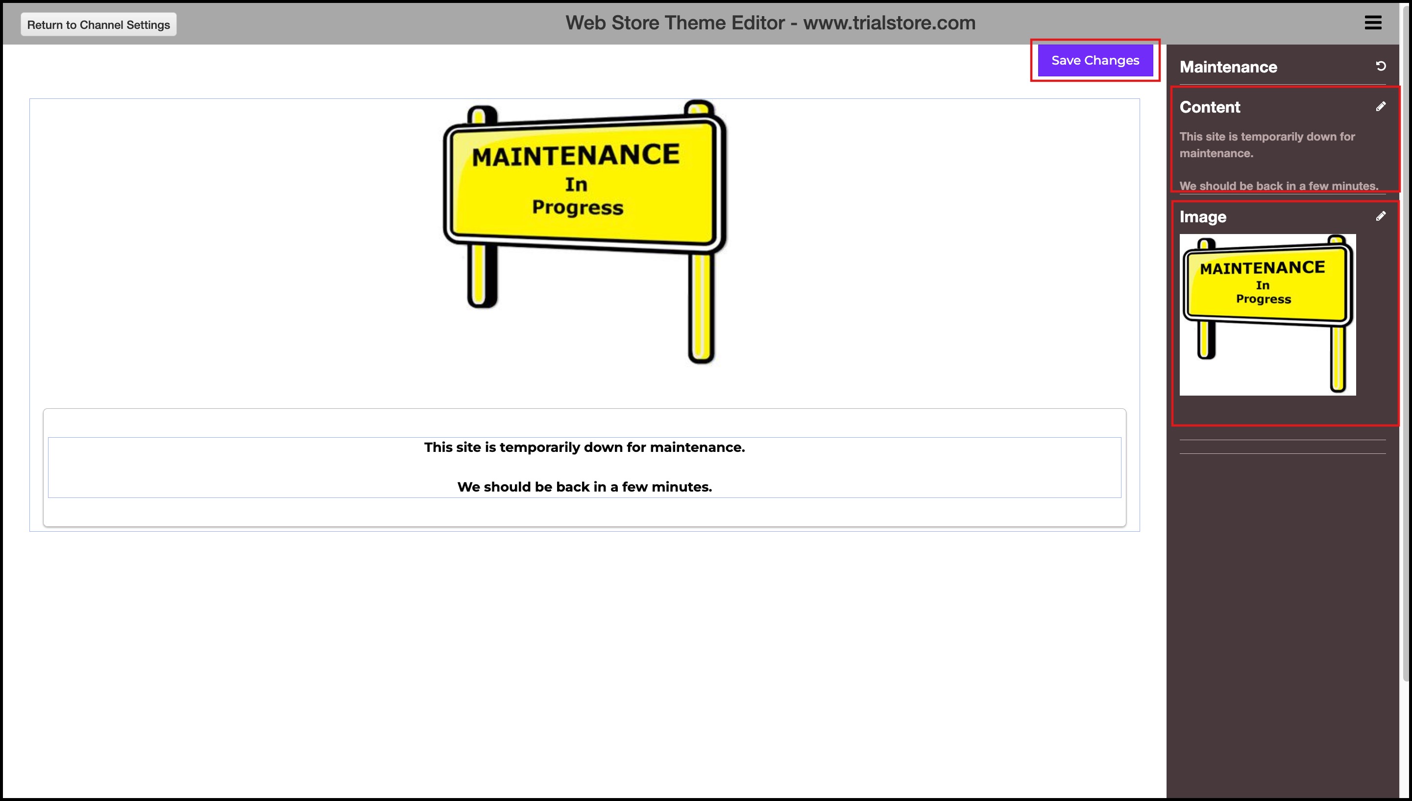Click the sidebar text "This site is temporarily down for maintenance."
Viewport: 1412px width, 801px height.
[x=1266, y=145]
